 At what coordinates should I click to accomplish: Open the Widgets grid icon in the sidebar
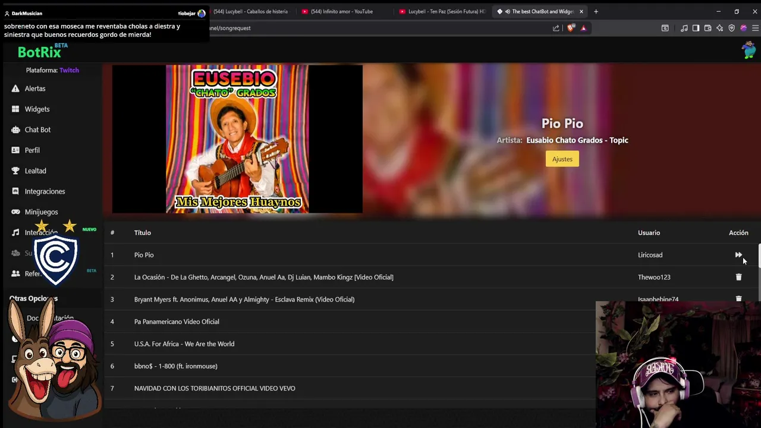15,109
